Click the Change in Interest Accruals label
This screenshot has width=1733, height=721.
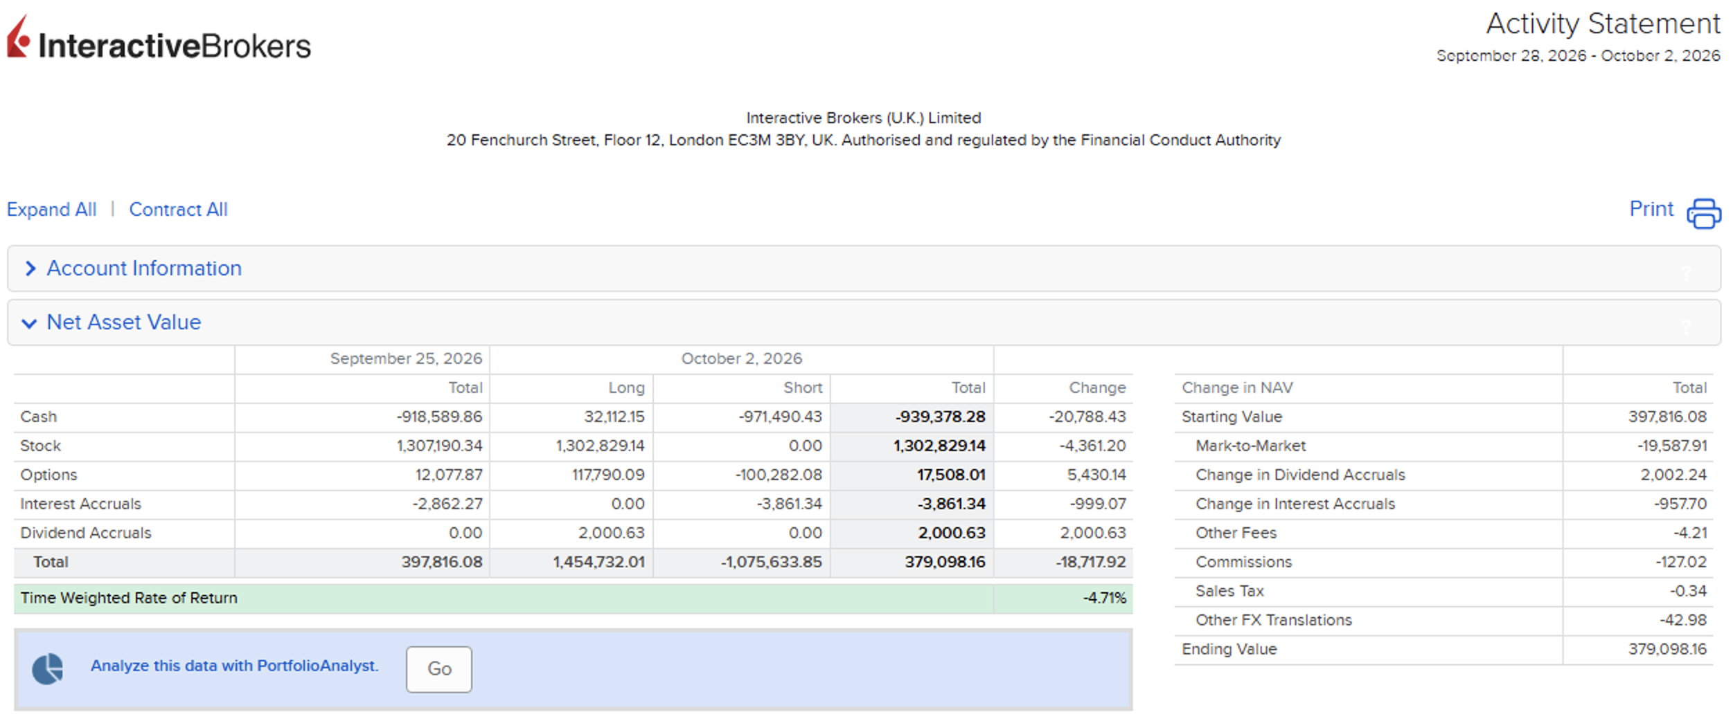click(1295, 504)
